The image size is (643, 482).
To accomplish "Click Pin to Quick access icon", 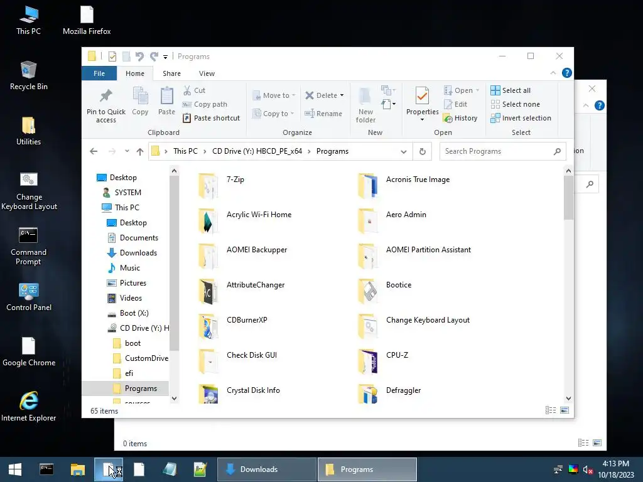I will [105, 97].
